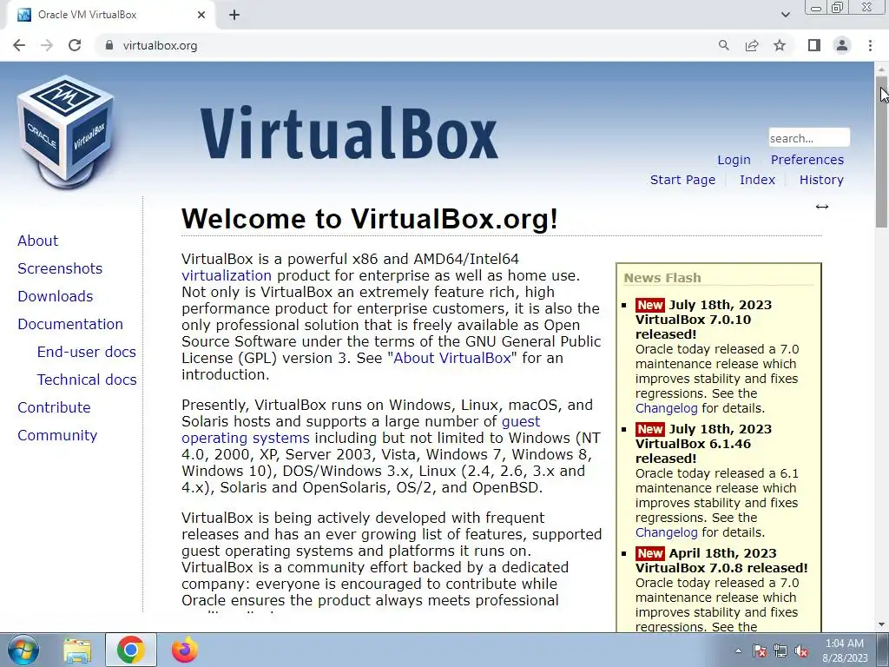Click the "News Flash" heading
Viewport: 889px width, 667px height.
(662, 278)
